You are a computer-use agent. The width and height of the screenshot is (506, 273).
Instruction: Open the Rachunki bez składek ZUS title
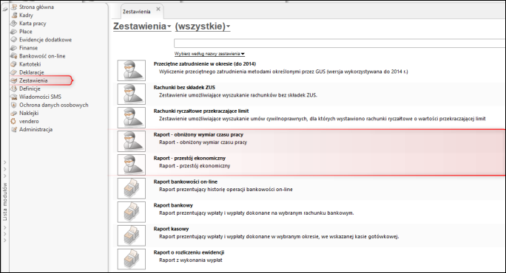point(184,87)
